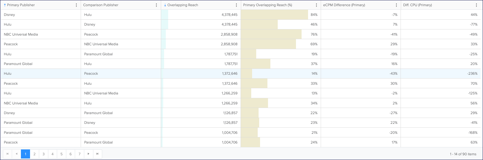Go to page 5
Screen dimensions: 483x160
[x=62, y=154]
